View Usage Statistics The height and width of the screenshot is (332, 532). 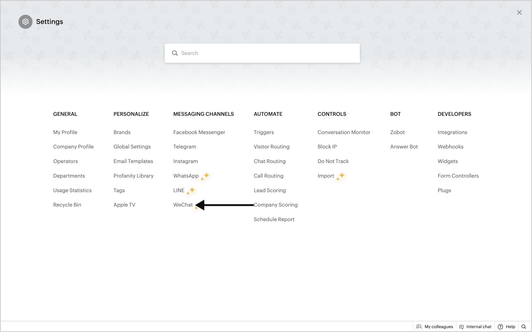(x=72, y=190)
